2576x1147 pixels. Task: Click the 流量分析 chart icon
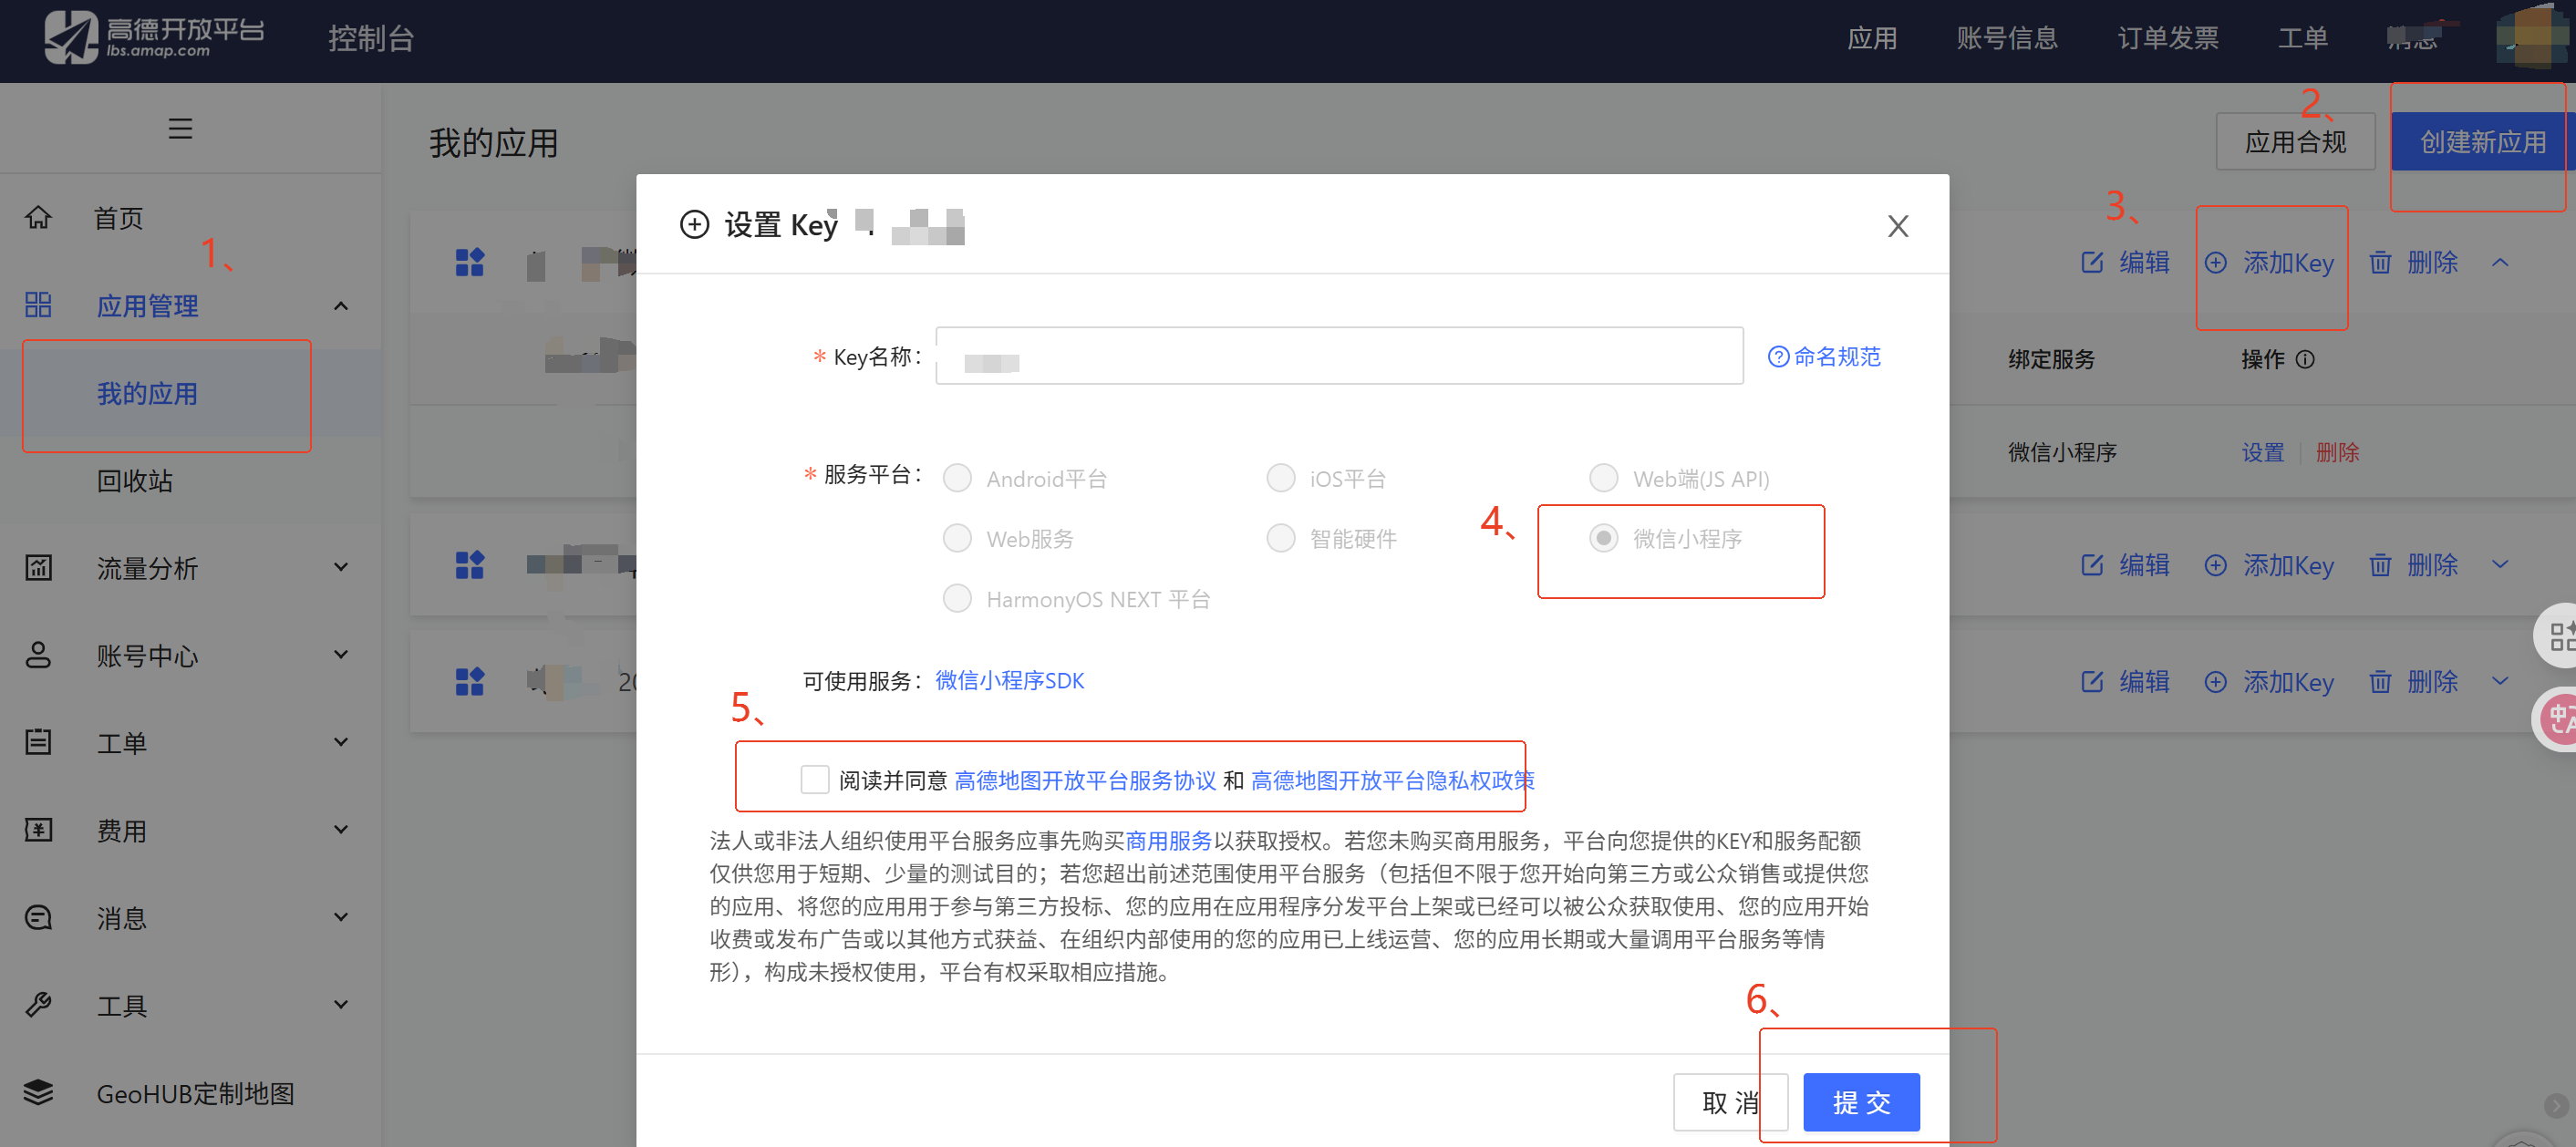pos(38,568)
